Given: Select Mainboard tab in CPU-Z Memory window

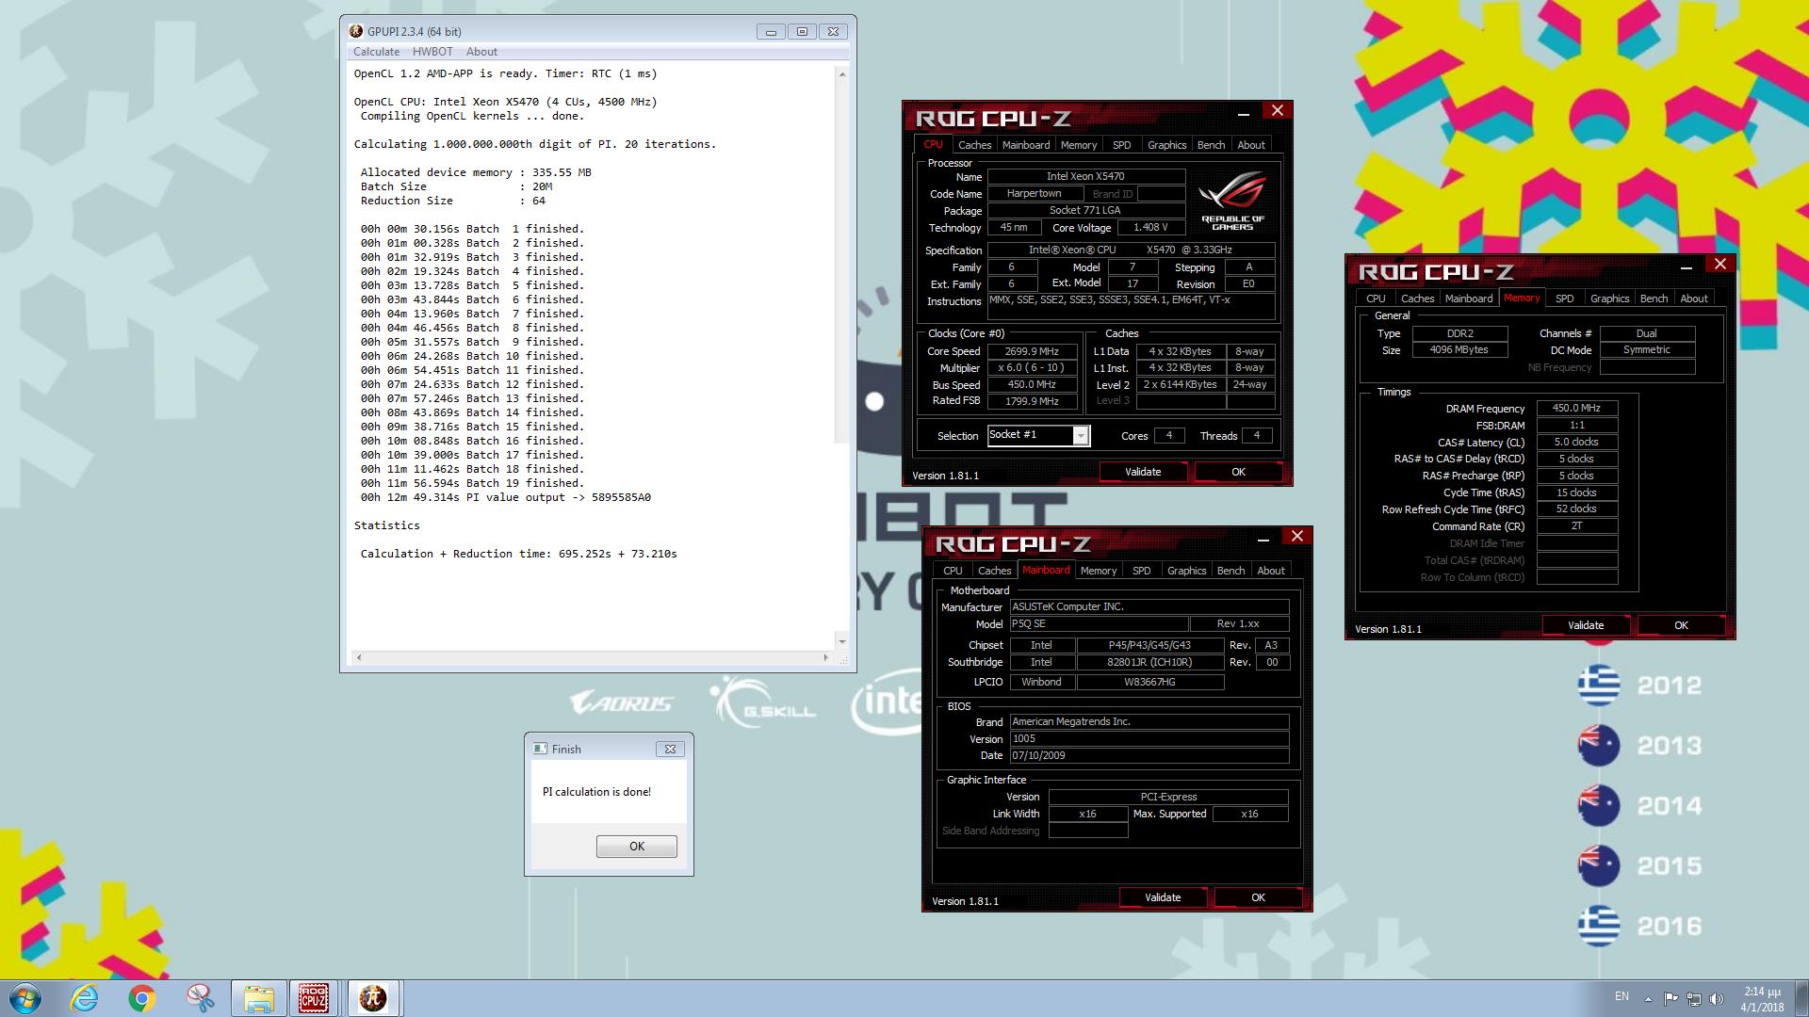Looking at the screenshot, I should point(1469,299).
